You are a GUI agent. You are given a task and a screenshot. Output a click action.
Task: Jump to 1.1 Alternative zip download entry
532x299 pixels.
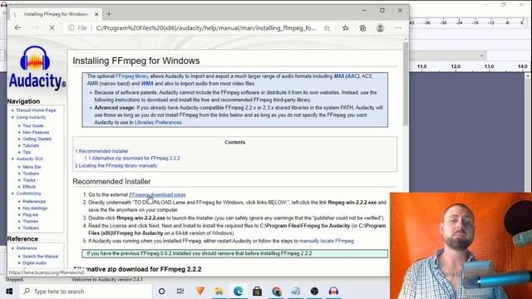point(132,159)
